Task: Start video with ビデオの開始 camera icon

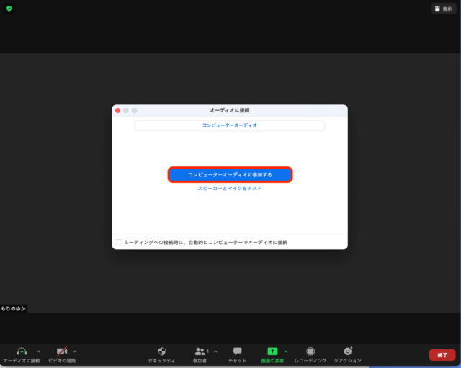Action: pos(62,351)
